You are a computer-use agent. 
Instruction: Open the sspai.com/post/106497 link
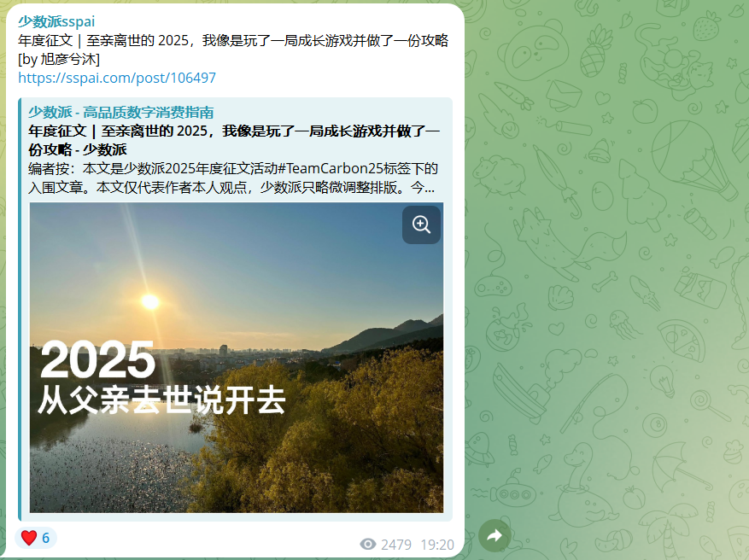[117, 78]
